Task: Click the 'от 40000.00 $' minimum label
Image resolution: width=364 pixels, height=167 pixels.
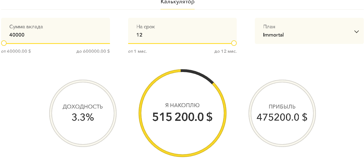Action: click(x=16, y=51)
